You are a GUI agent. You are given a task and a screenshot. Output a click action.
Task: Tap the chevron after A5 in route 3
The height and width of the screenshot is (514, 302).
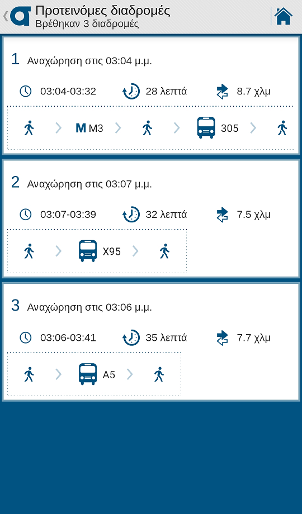[x=130, y=374]
